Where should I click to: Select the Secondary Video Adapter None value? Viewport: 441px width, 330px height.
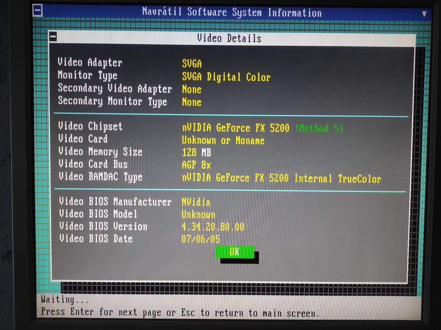(192, 89)
